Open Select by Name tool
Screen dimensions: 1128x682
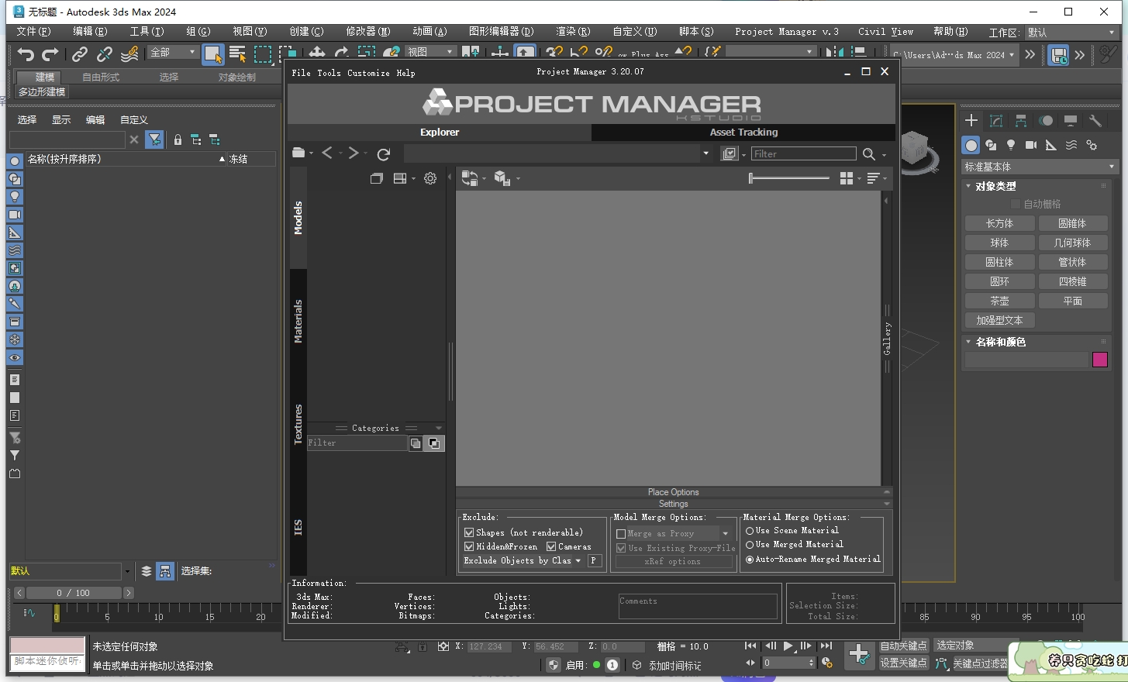(238, 54)
